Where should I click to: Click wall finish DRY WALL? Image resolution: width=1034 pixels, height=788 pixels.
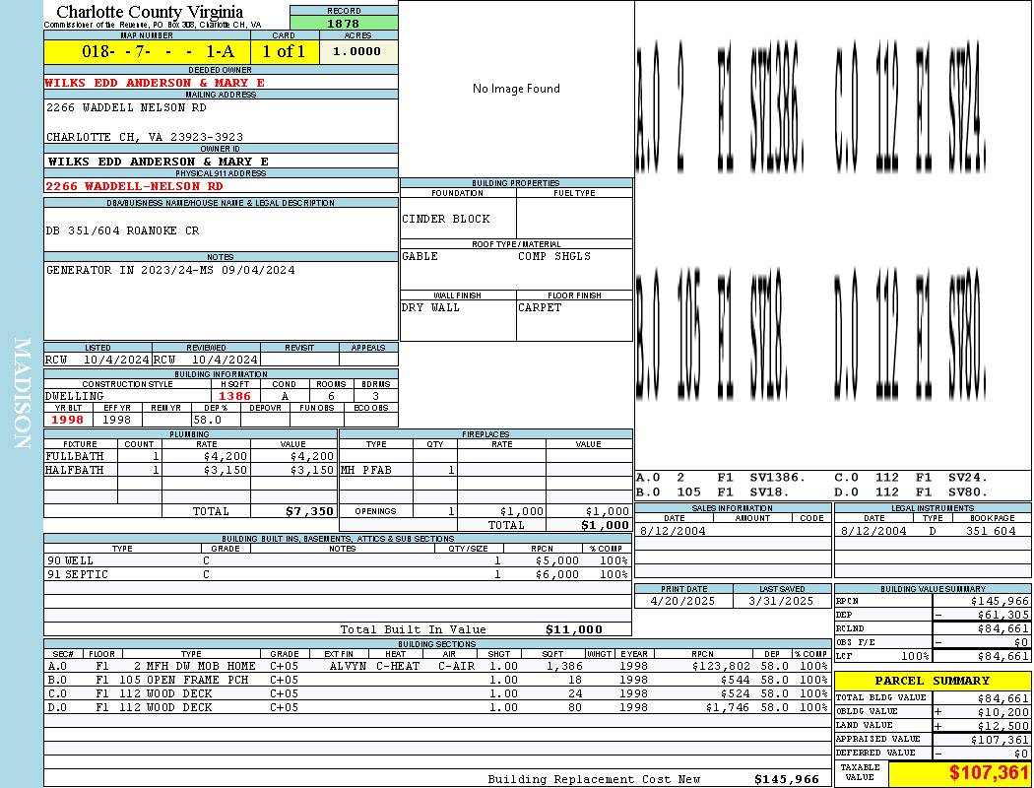pos(430,308)
